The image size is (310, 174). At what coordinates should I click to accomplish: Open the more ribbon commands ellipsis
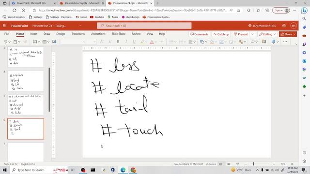tap(285, 42)
